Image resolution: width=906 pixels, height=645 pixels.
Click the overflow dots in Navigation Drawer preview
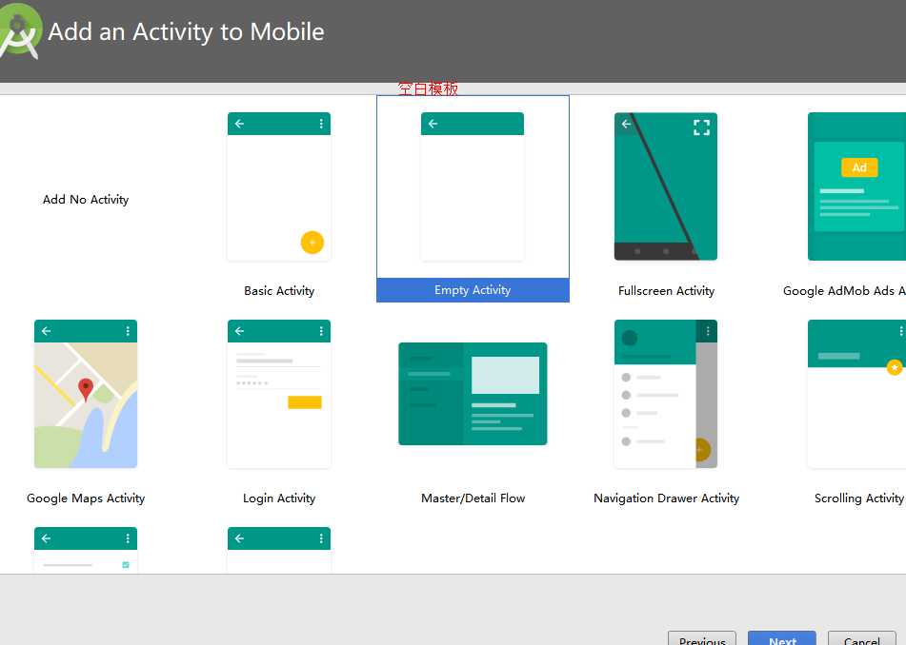[708, 330]
